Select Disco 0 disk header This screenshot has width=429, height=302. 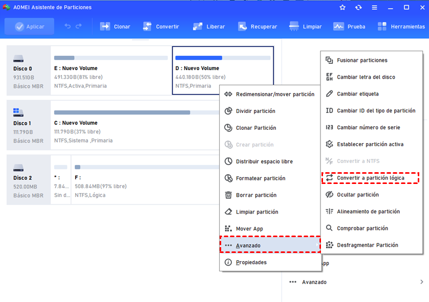pyautogui.click(x=29, y=71)
